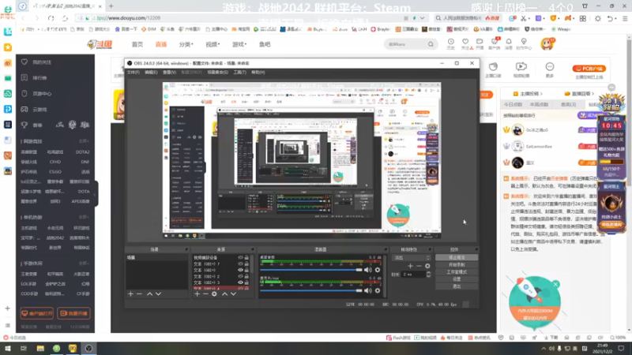Click the OBS 设置 settings button
The image size is (632, 355).
pyautogui.click(x=457, y=279)
